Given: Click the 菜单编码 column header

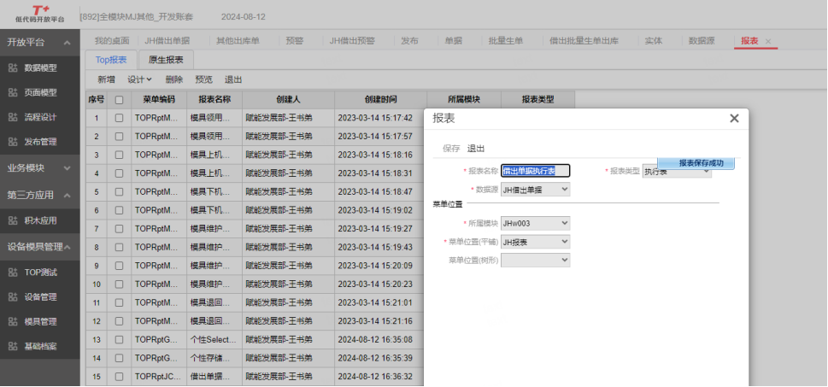Looking at the screenshot, I should click(x=159, y=99).
